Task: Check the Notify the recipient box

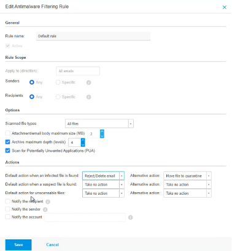Action: (7, 201)
